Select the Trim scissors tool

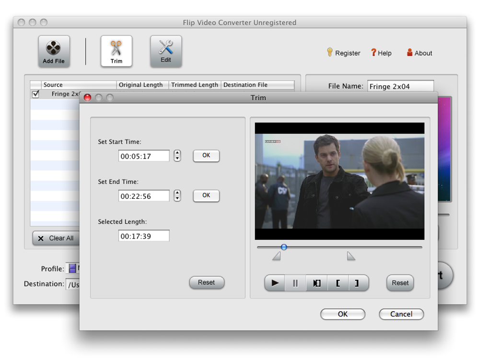pos(116,48)
